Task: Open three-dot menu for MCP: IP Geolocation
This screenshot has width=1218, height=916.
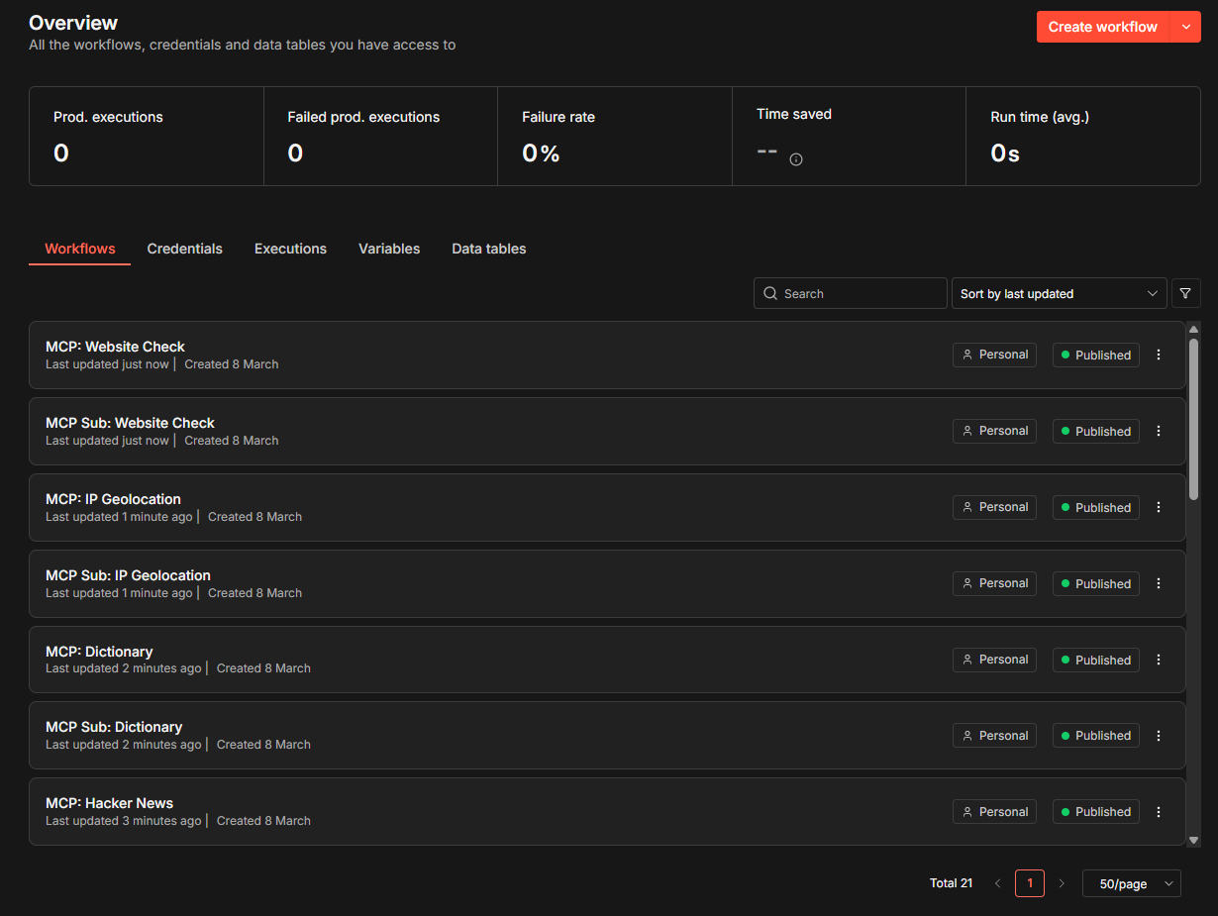Action: 1159,507
